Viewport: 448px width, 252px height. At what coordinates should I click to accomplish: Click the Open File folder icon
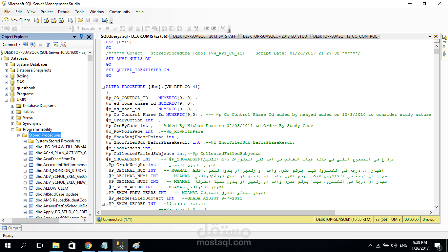tap(80, 20)
